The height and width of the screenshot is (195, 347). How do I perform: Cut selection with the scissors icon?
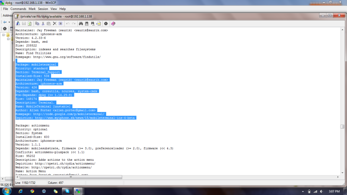tap(43, 23)
